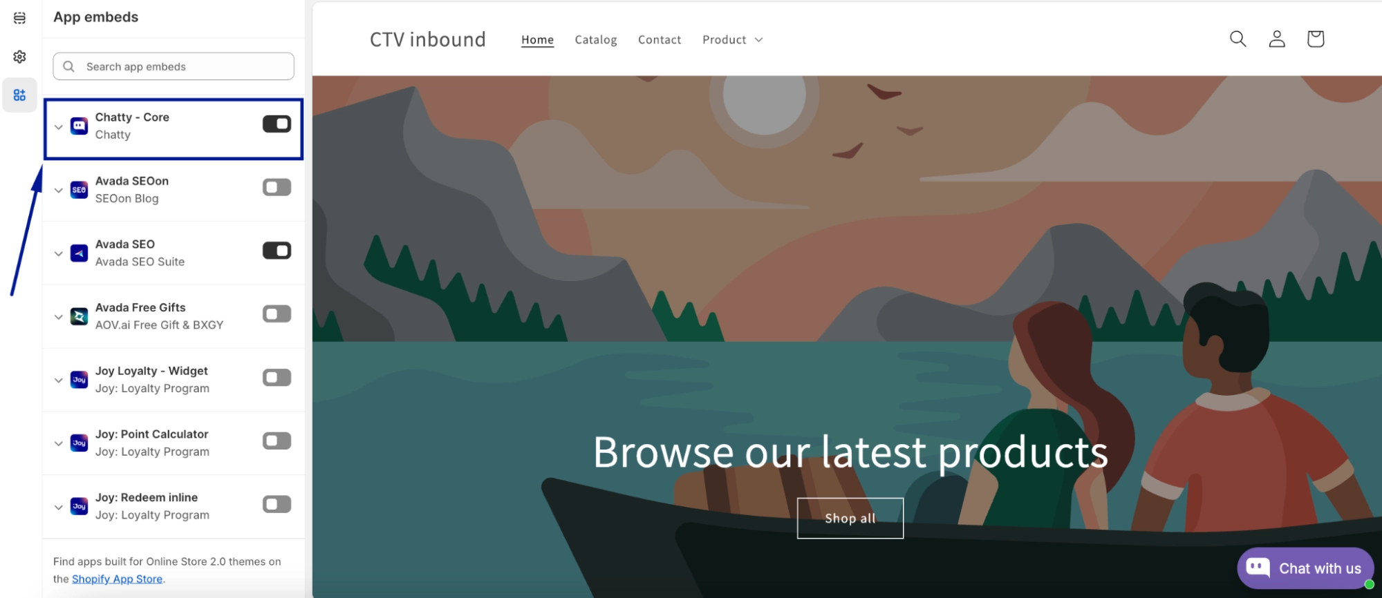Enable the Avada SEOon toggle
Screen dimensions: 1382x598
click(277, 187)
